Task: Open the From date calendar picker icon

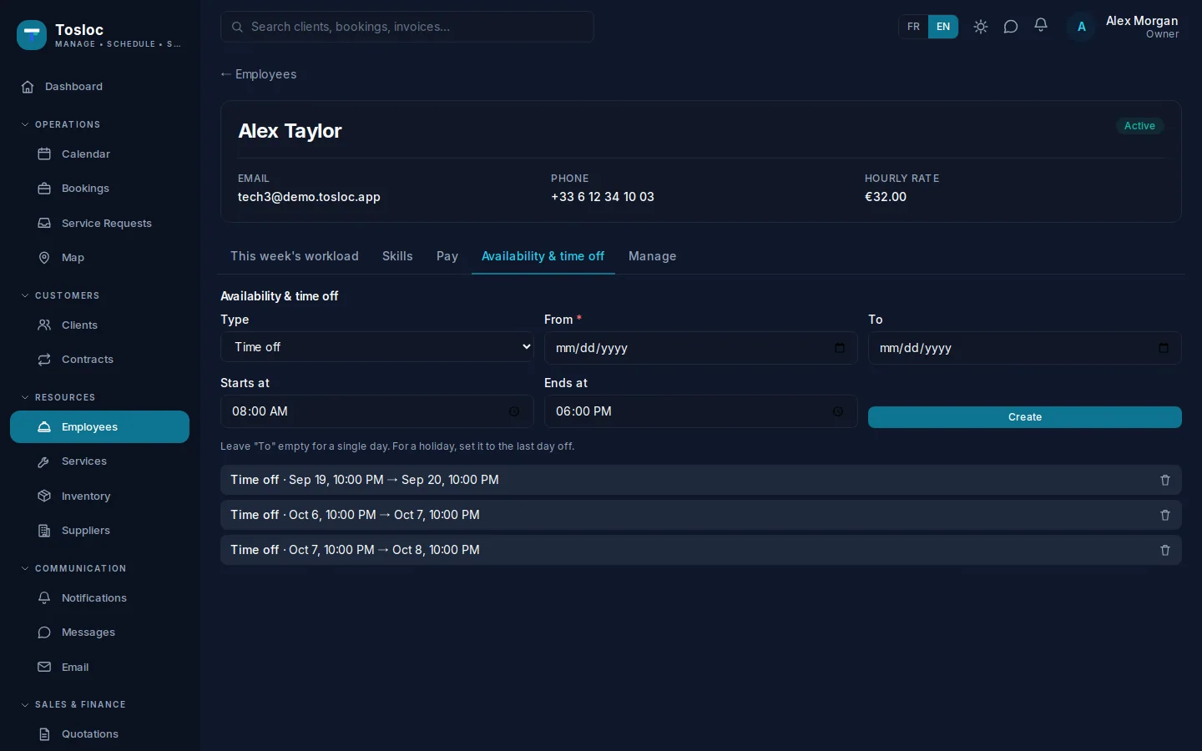Action: [840, 348]
